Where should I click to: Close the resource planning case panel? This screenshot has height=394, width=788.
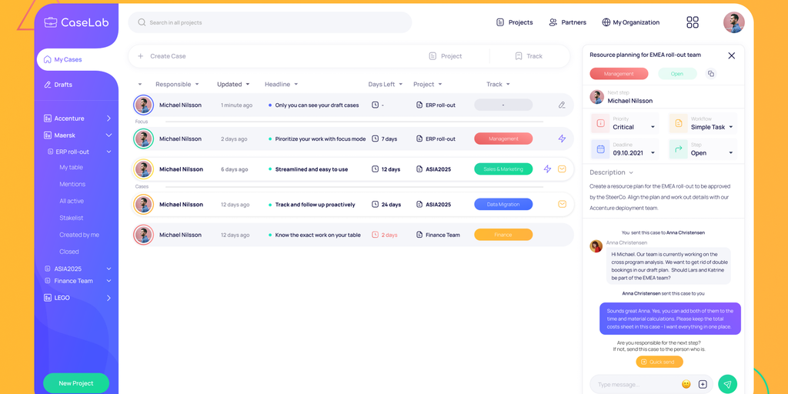(x=731, y=55)
